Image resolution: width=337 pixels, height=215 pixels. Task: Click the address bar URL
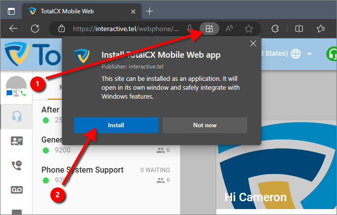click(x=126, y=29)
